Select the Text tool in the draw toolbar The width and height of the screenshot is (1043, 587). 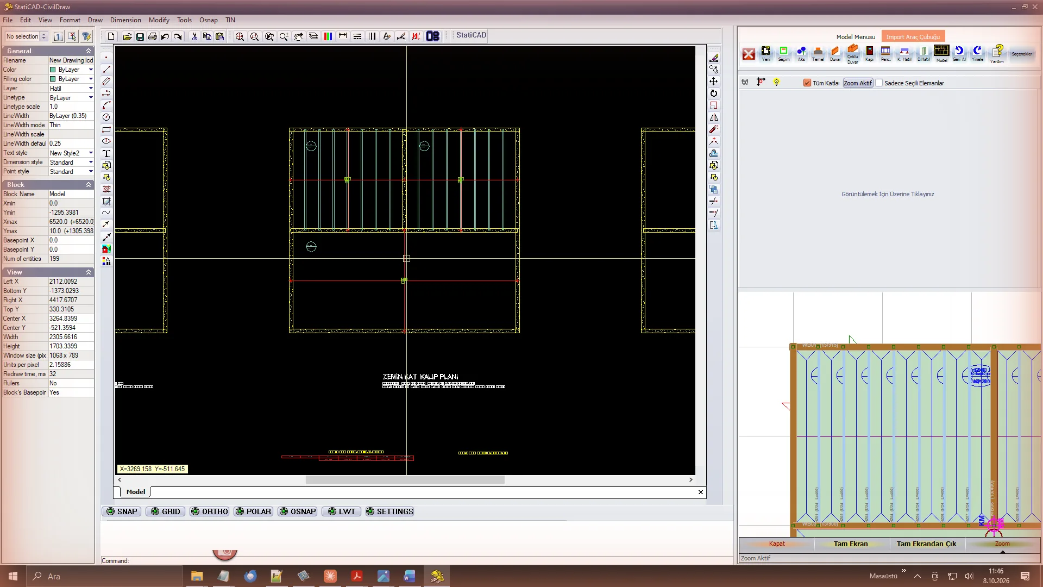pos(106,153)
